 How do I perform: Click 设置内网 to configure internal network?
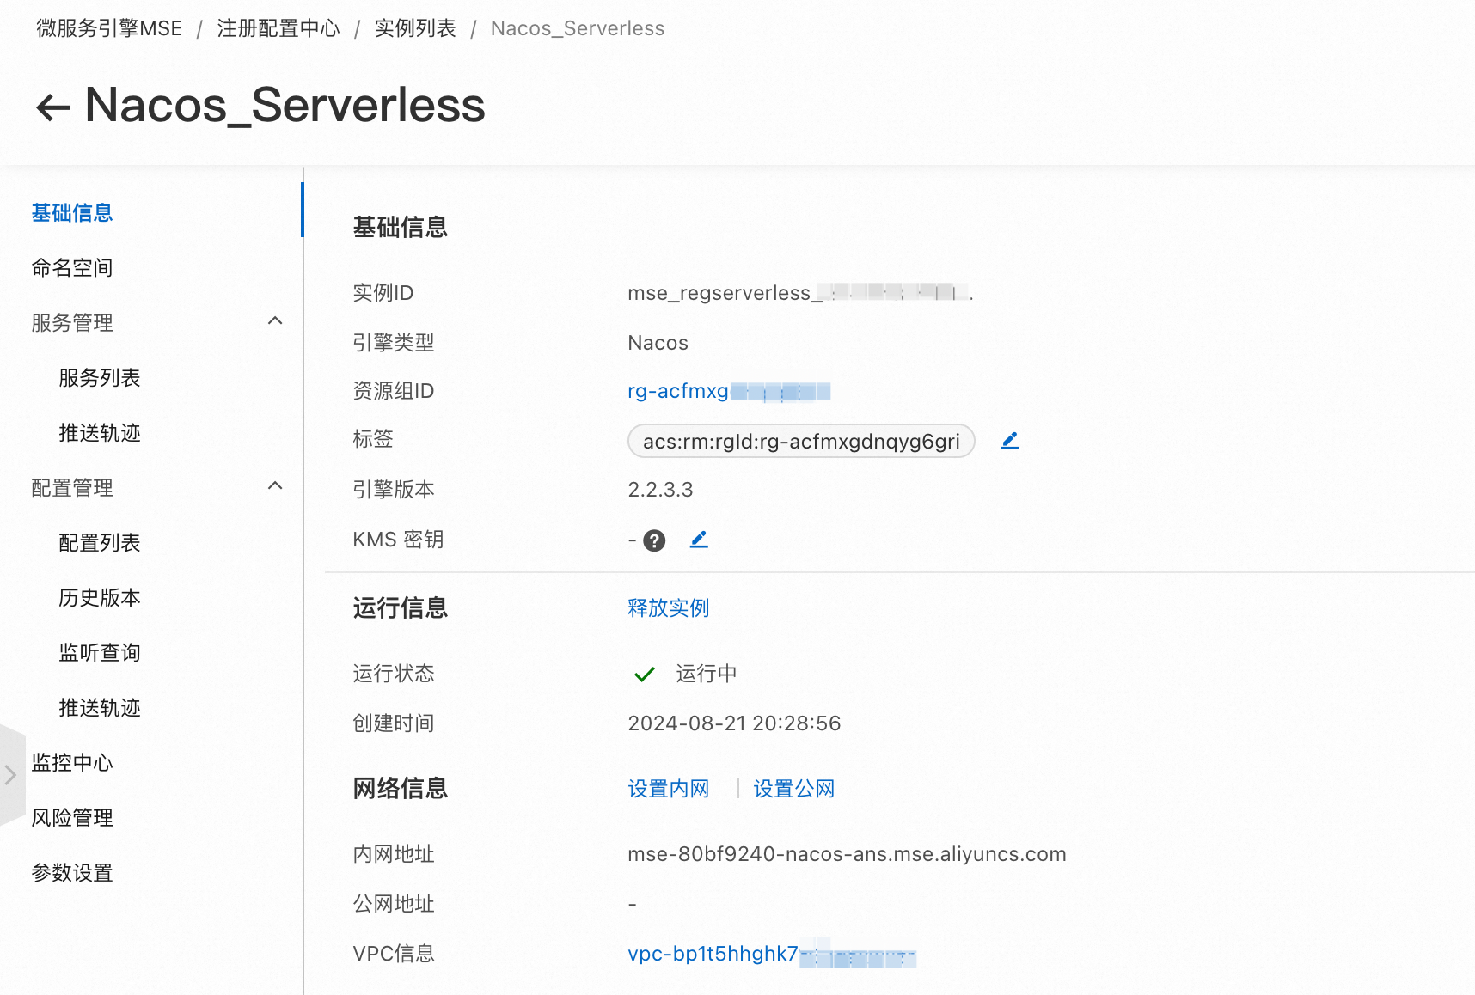pyautogui.click(x=669, y=788)
